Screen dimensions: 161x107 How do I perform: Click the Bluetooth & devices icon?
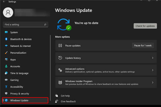click(x=6, y=39)
